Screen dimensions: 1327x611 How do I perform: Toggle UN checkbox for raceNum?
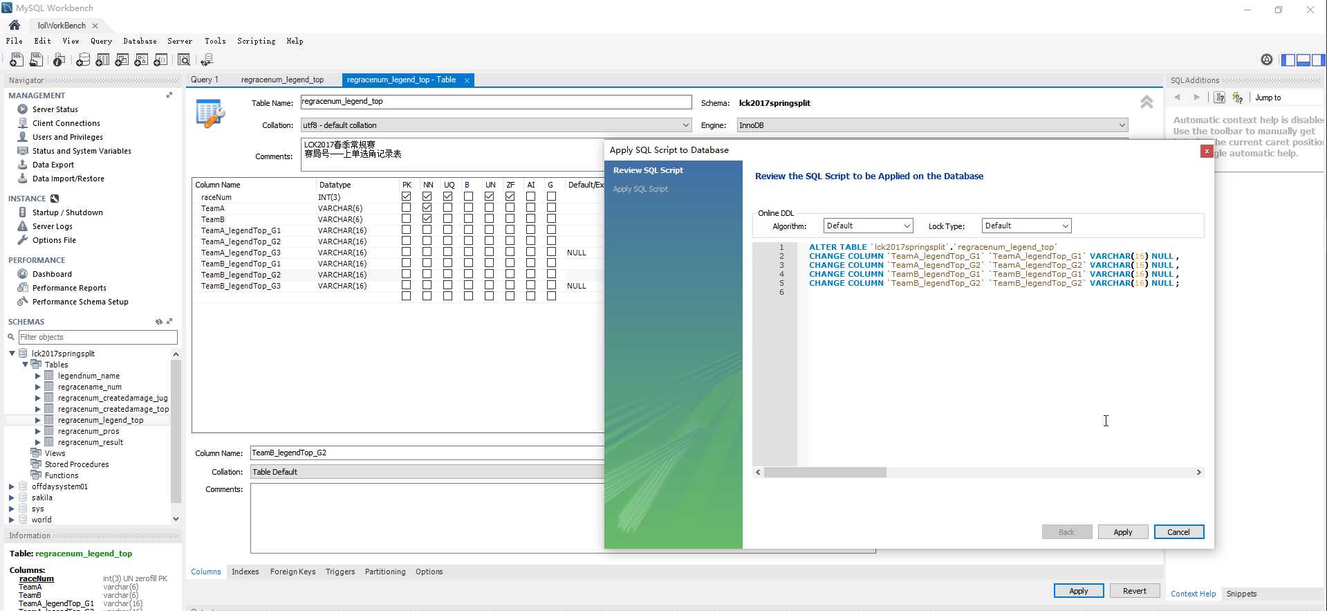[489, 197]
